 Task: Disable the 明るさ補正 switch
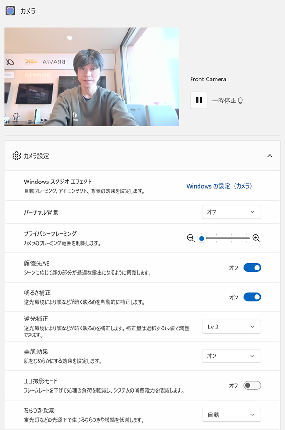(x=252, y=297)
